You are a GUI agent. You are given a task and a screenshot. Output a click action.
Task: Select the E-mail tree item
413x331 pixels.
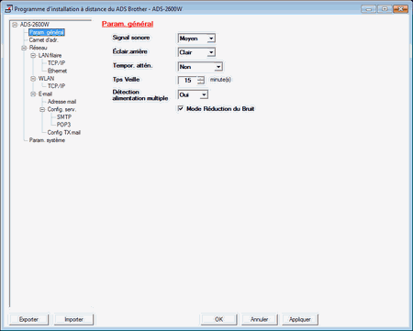click(45, 94)
